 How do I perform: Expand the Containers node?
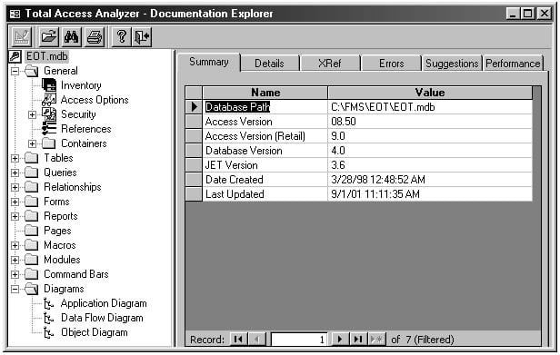[32, 143]
